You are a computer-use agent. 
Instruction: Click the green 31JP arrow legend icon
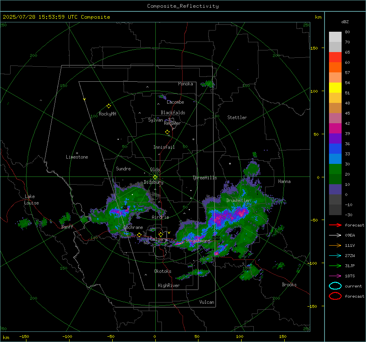point(335,266)
